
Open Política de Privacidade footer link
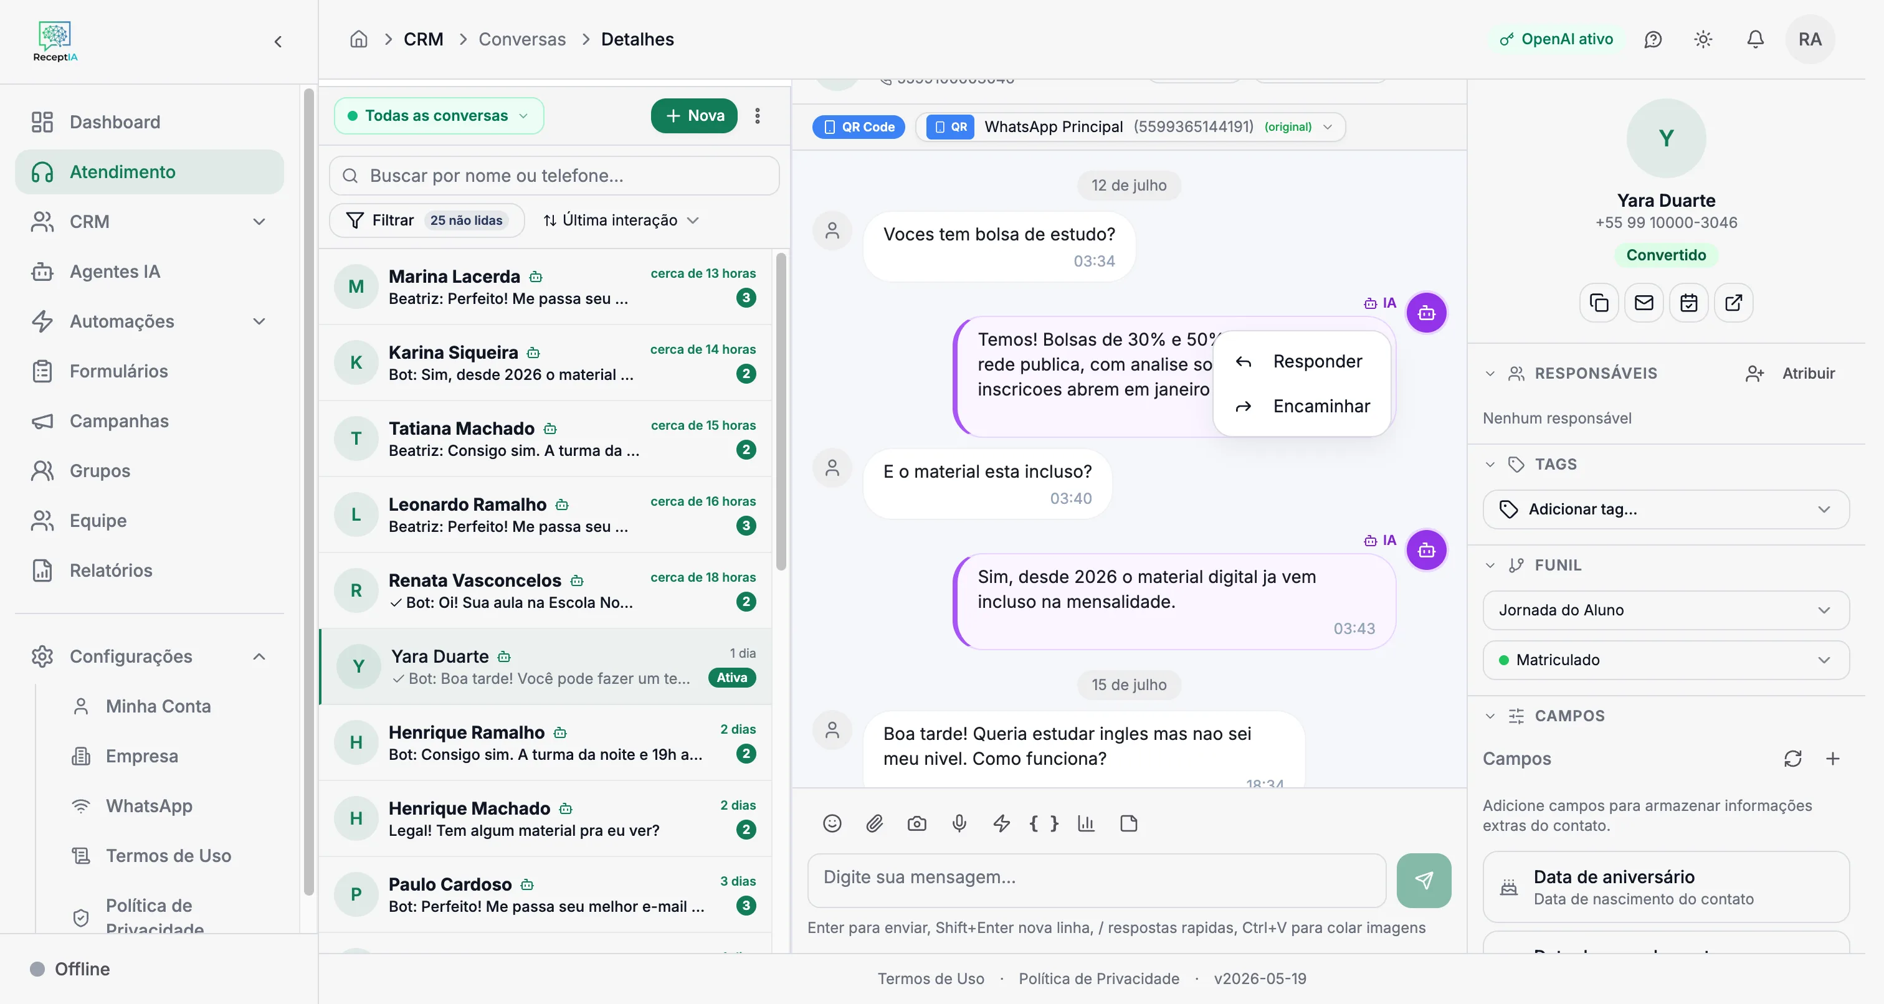(1098, 979)
